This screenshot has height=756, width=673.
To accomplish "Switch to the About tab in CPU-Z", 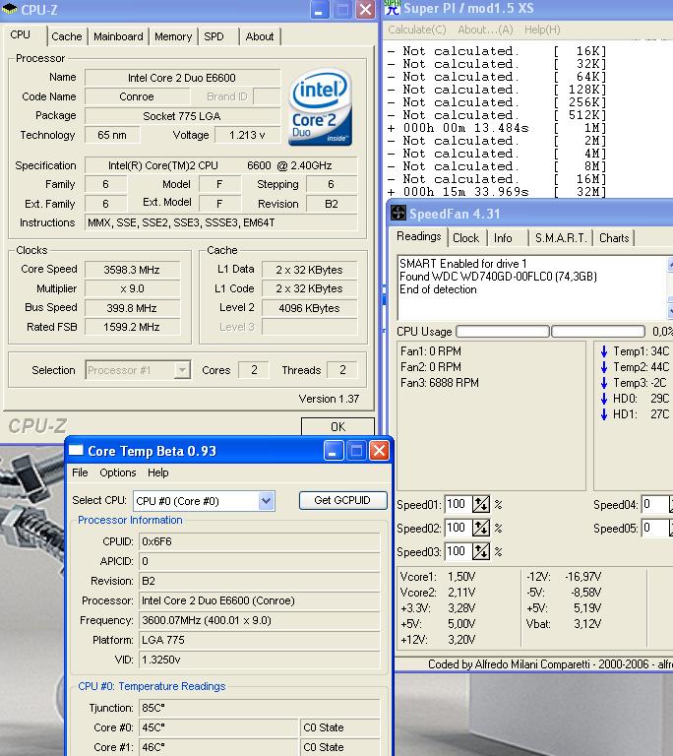I will click(x=260, y=36).
